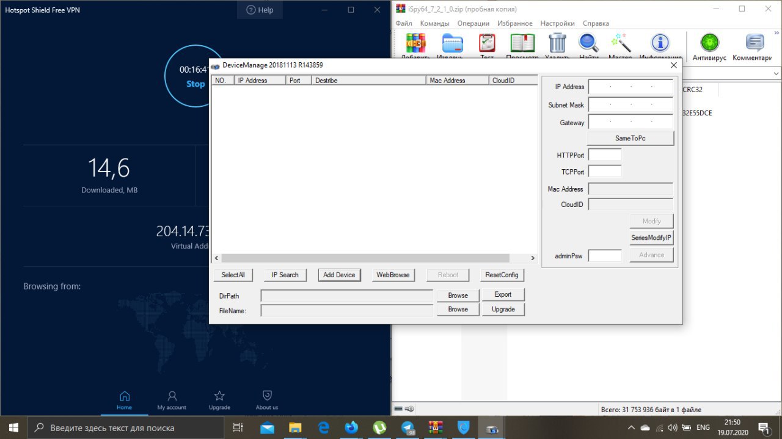Click the Upgrade button

click(503, 310)
